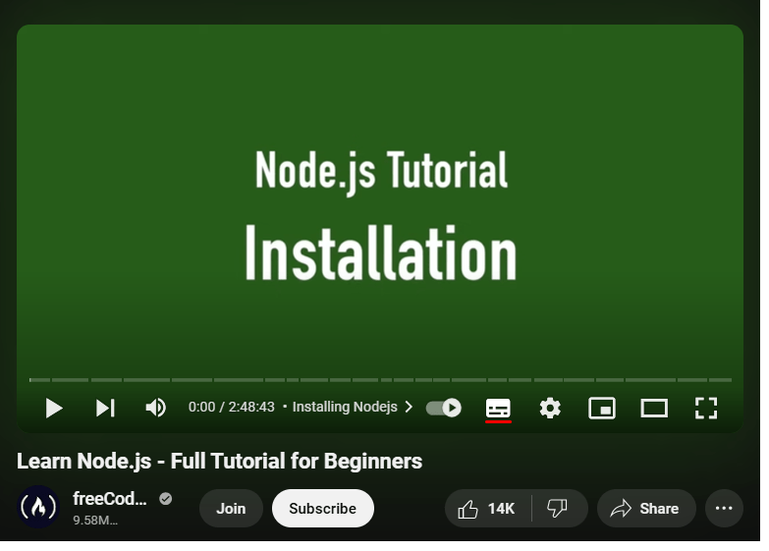
Task: Click the verified channel checkmark badge
Action: (166, 499)
